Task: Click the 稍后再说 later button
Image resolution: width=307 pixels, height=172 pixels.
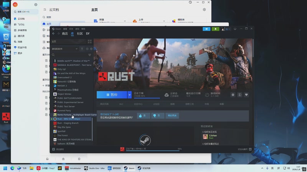Action: (x=172, y=116)
